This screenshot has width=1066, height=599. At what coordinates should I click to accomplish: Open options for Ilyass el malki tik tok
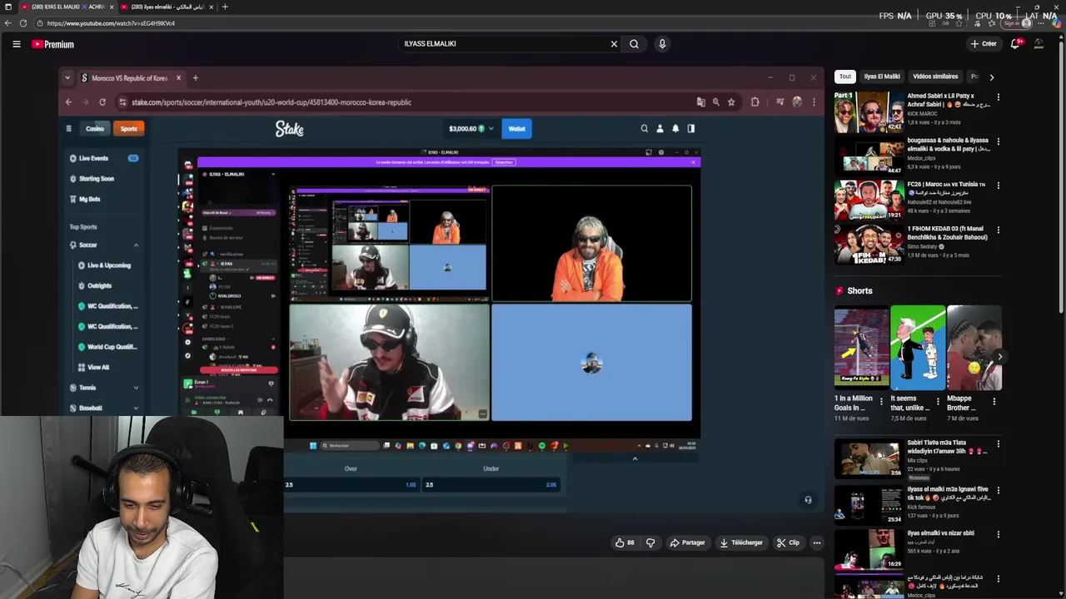[998, 490]
